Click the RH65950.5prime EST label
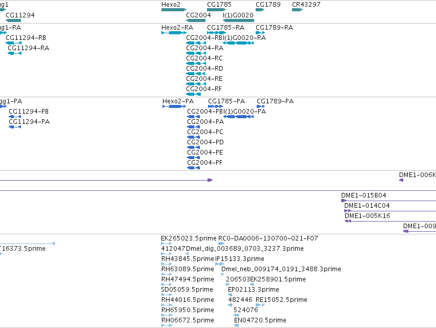The height and width of the screenshot is (328, 436). tap(188, 311)
